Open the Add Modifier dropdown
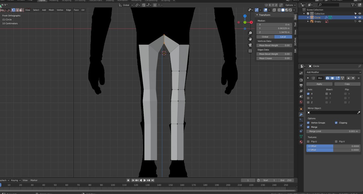This screenshot has height=194, width=363. click(334, 72)
